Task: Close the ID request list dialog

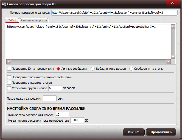Action: pyautogui.click(x=172, y=3)
